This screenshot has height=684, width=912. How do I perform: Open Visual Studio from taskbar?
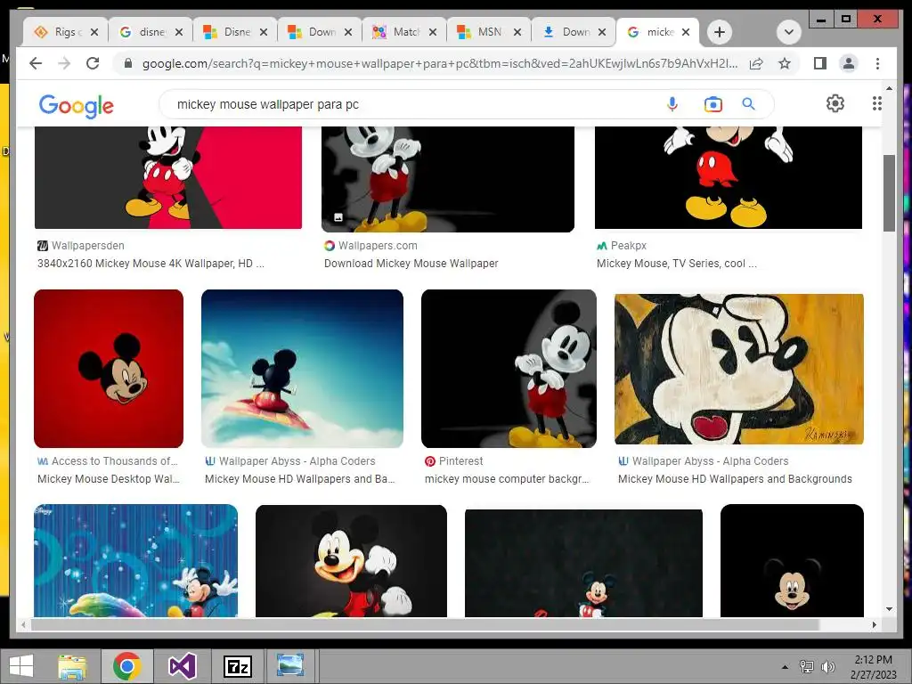[x=182, y=666]
